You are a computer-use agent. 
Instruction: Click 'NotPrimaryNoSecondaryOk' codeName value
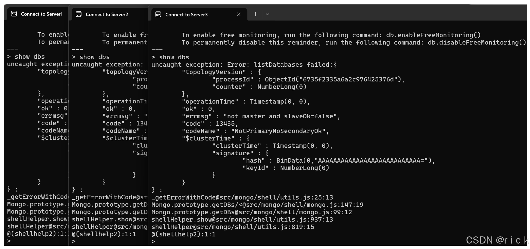coord(278,131)
